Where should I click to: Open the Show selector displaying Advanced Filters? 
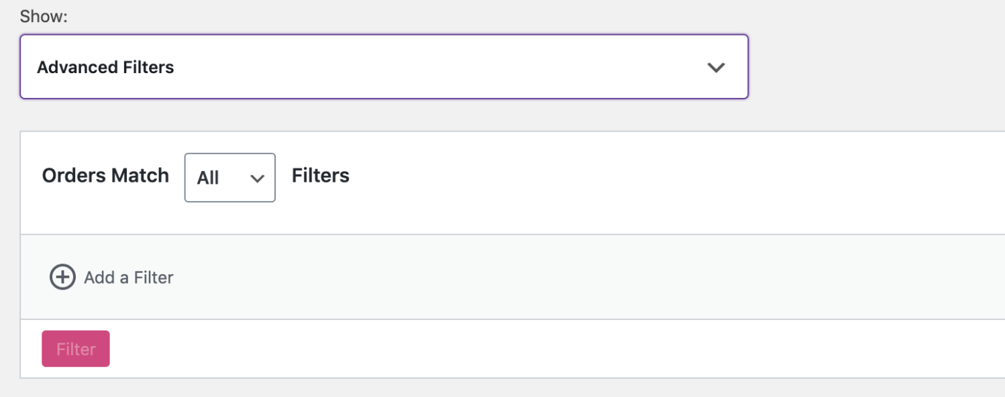[382, 67]
